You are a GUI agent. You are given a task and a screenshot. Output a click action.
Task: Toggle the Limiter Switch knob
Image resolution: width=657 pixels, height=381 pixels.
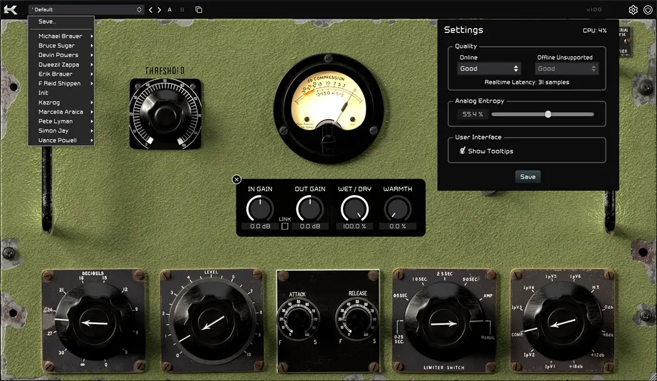444,323
